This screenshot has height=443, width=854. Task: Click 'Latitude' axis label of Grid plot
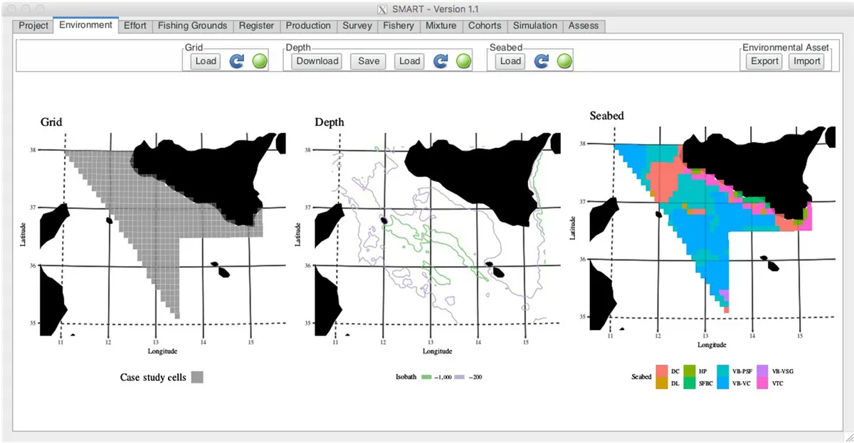tap(23, 236)
